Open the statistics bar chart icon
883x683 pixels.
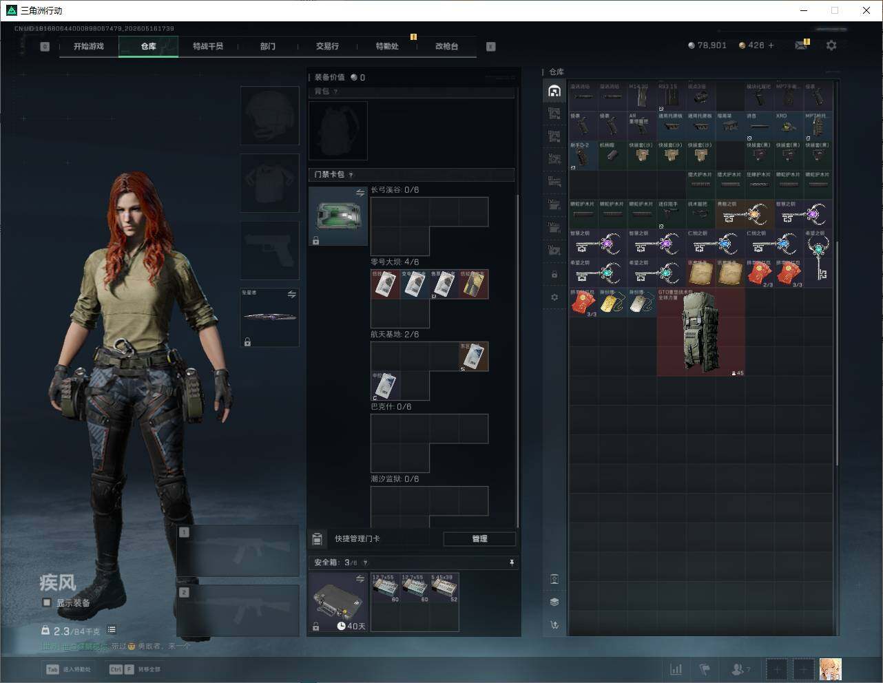click(x=676, y=669)
